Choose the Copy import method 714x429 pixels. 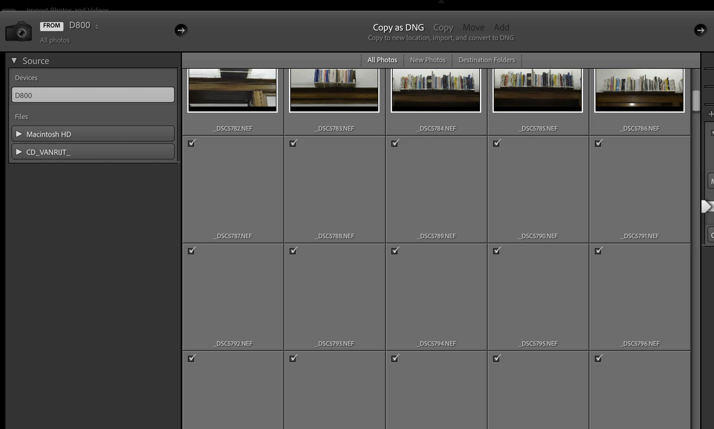pyautogui.click(x=443, y=27)
